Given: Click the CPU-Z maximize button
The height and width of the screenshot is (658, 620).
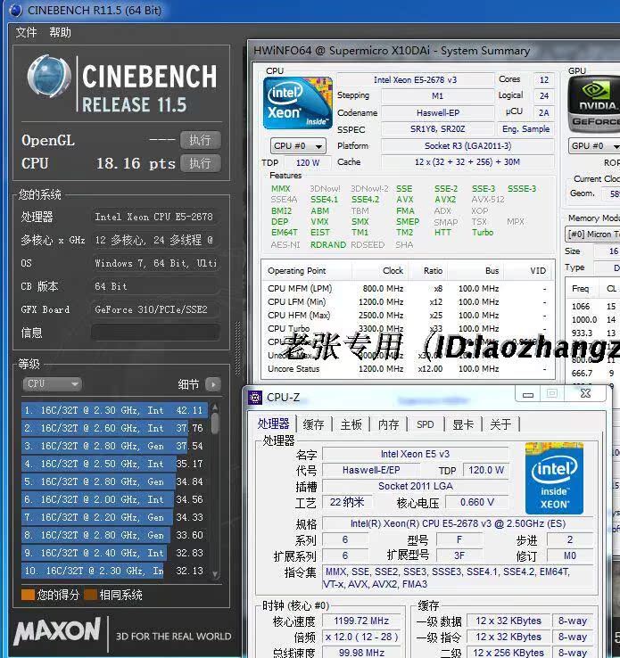Looking at the screenshot, I should pyautogui.click(x=552, y=393).
